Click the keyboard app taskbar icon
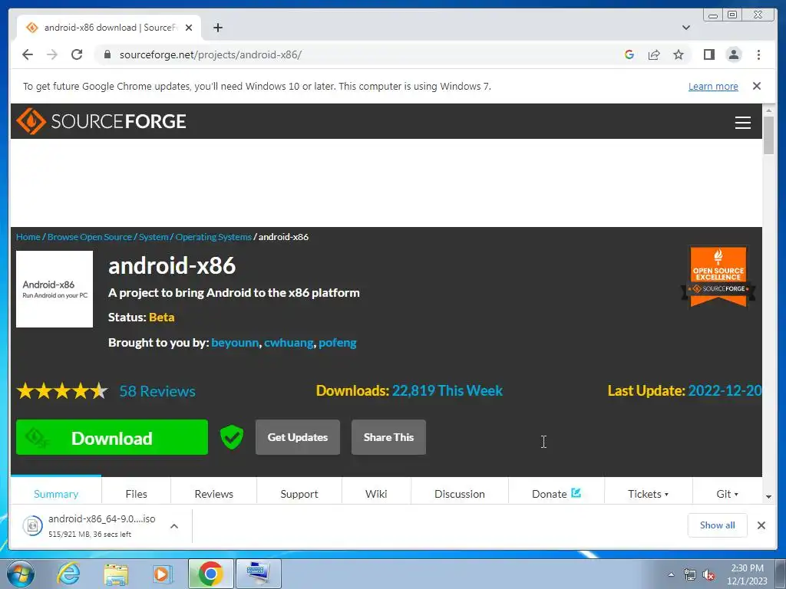 (258, 574)
